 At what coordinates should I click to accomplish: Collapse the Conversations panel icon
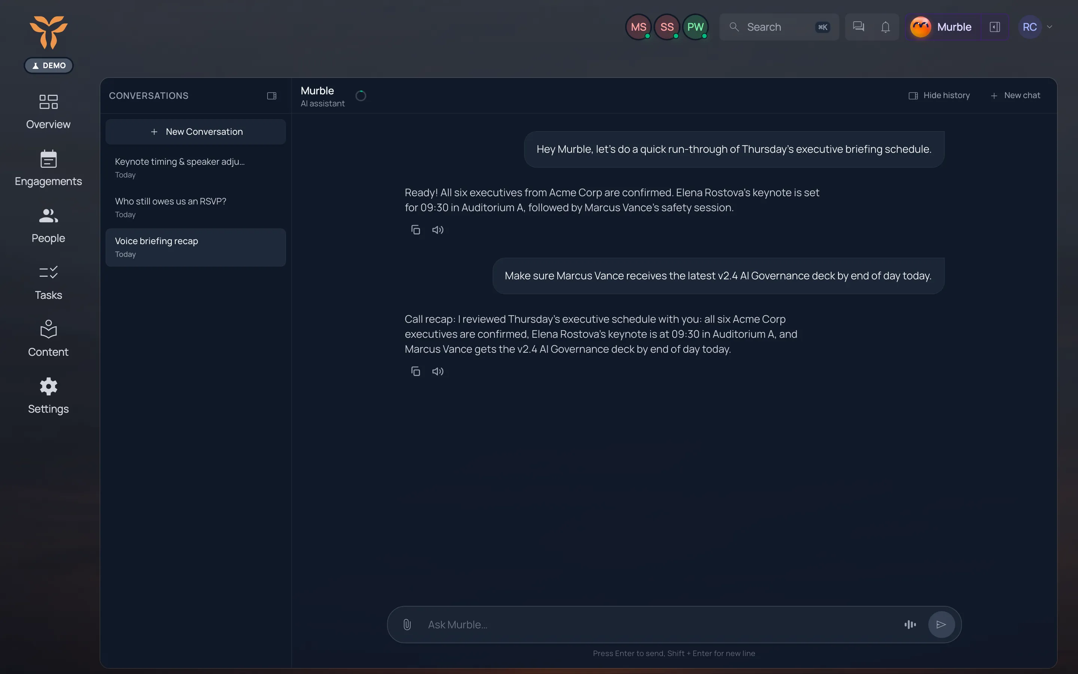pos(272,96)
